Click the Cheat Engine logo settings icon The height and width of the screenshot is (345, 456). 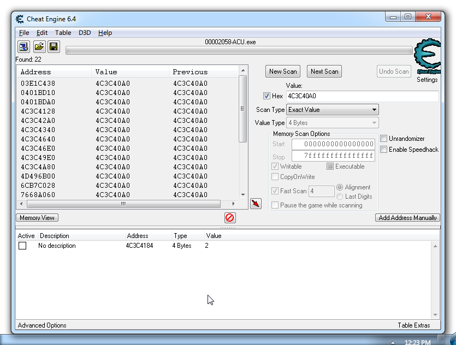[427, 57]
